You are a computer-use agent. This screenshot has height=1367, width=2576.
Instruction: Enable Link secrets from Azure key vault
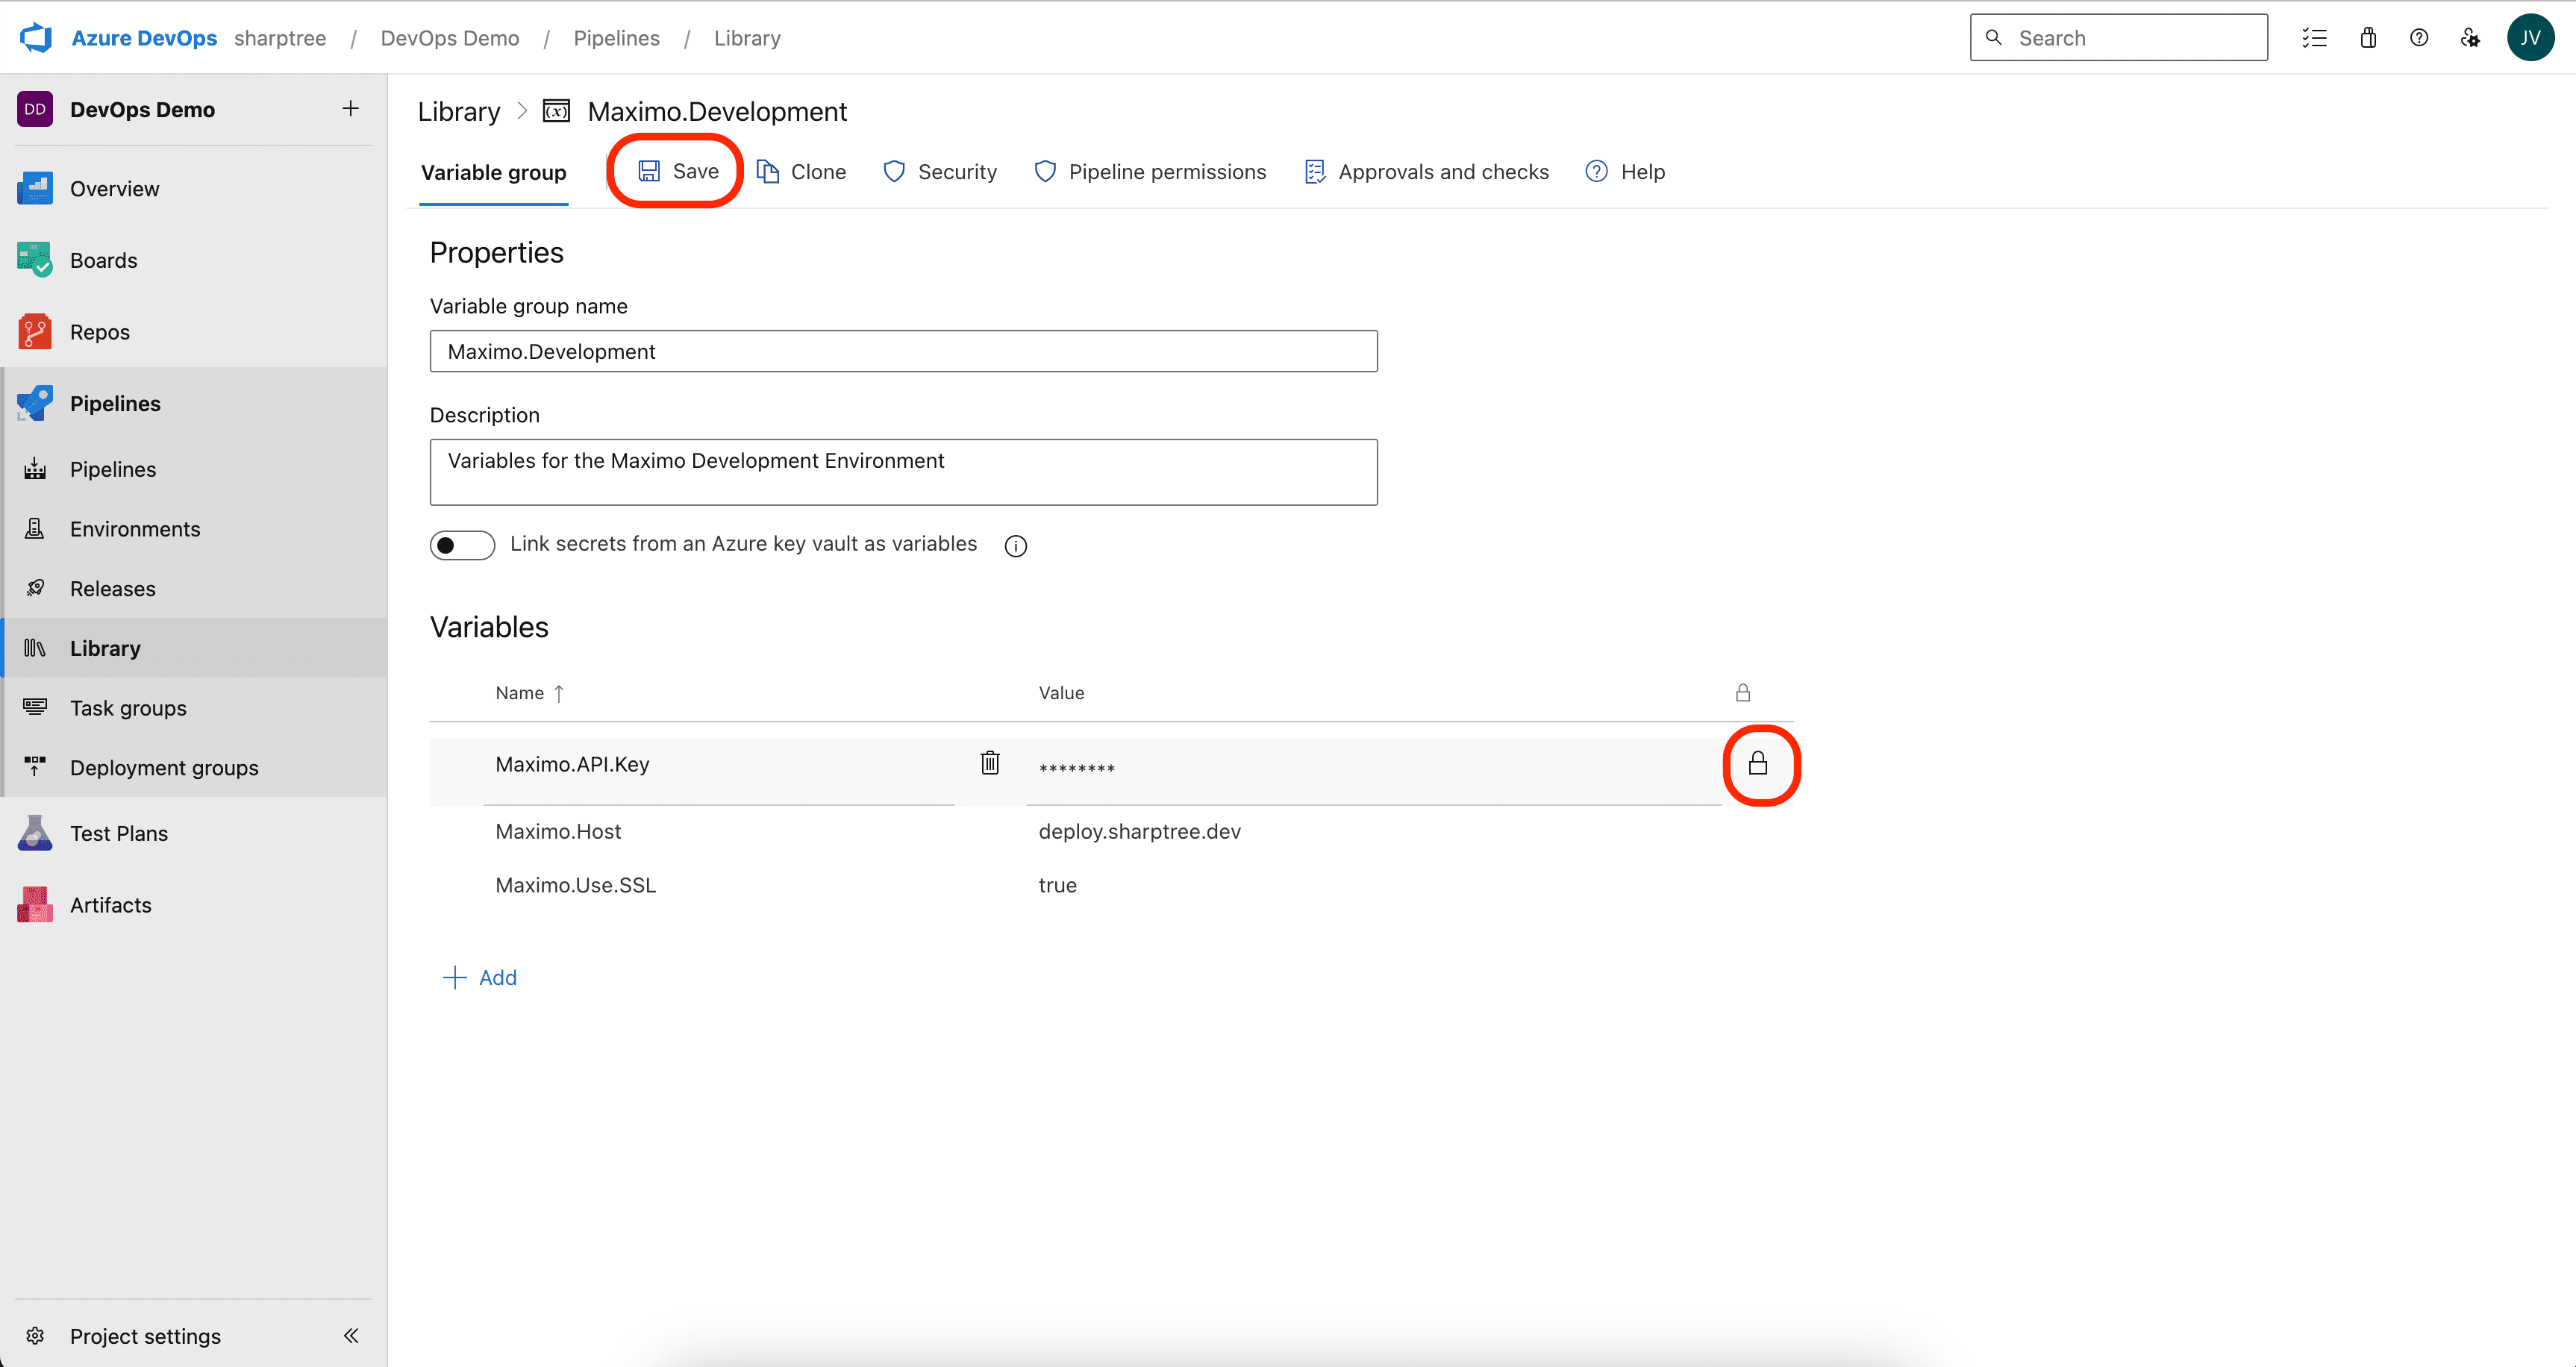462,545
